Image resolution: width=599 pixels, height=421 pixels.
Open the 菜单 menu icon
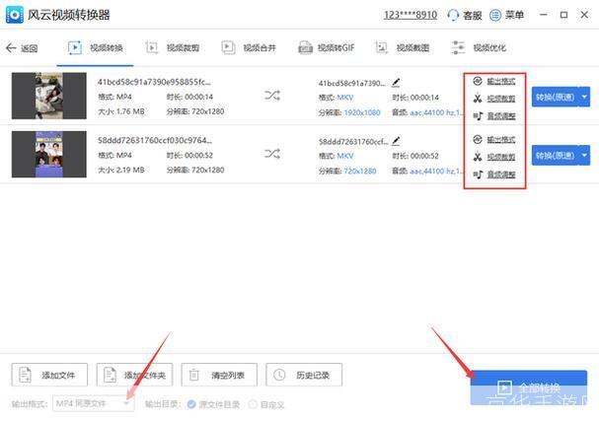tap(495, 15)
